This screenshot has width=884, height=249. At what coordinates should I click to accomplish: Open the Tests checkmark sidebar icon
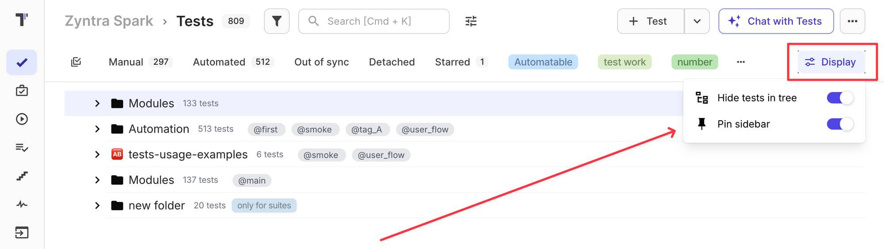[x=22, y=63]
